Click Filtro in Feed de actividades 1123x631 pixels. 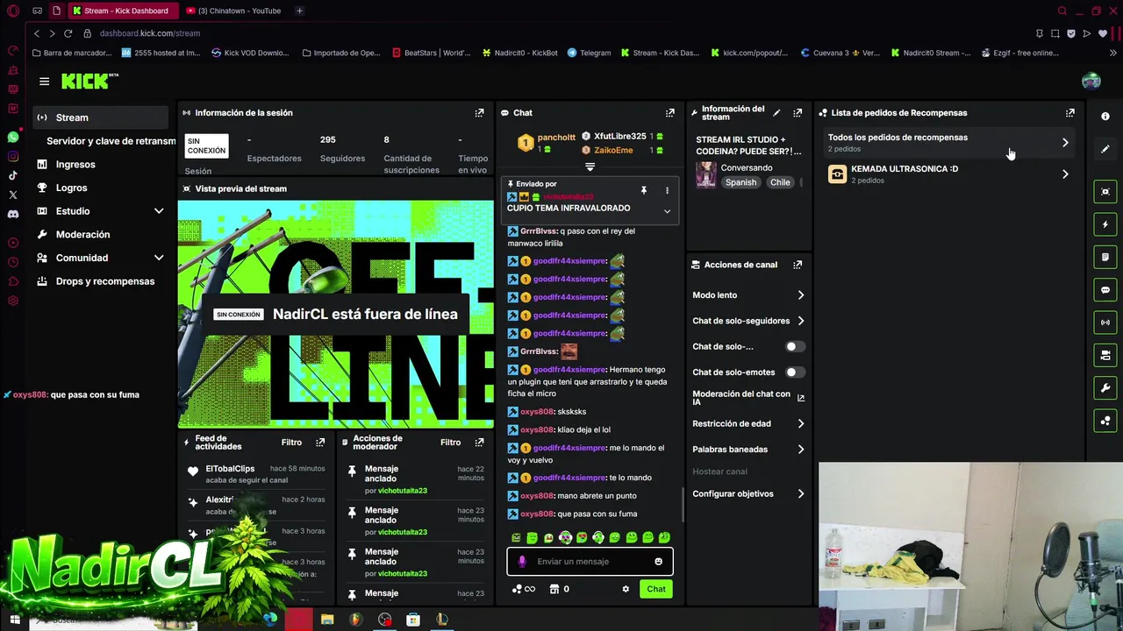[291, 443]
